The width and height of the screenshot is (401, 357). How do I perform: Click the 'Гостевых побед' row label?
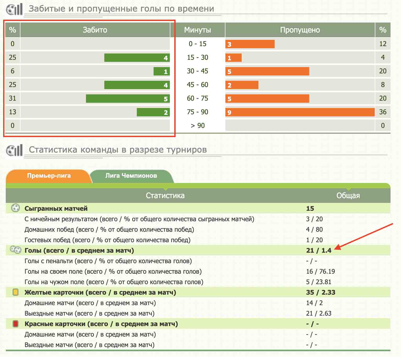click(107, 240)
